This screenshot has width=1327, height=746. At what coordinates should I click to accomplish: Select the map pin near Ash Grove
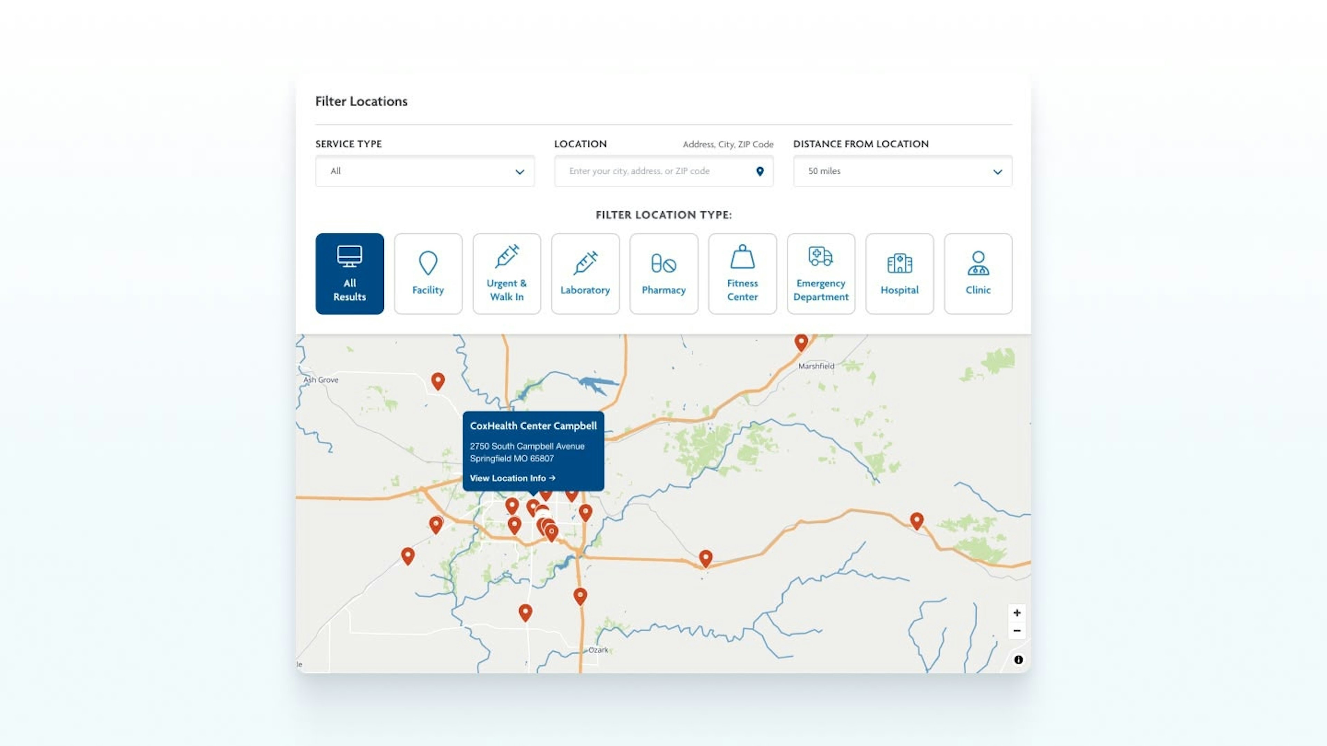[438, 381]
